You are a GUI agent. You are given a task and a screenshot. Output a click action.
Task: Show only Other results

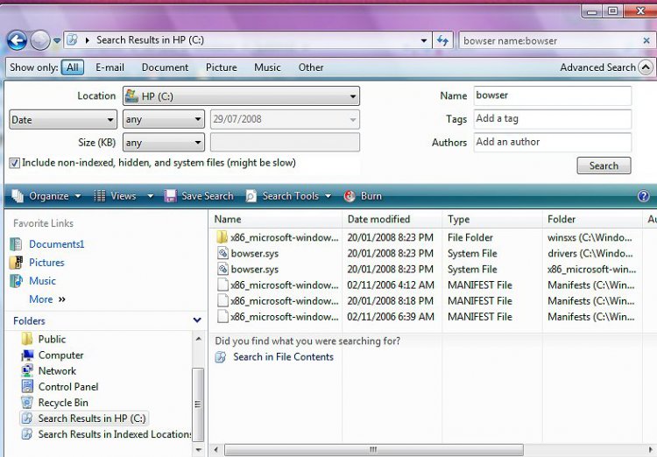click(311, 67)
